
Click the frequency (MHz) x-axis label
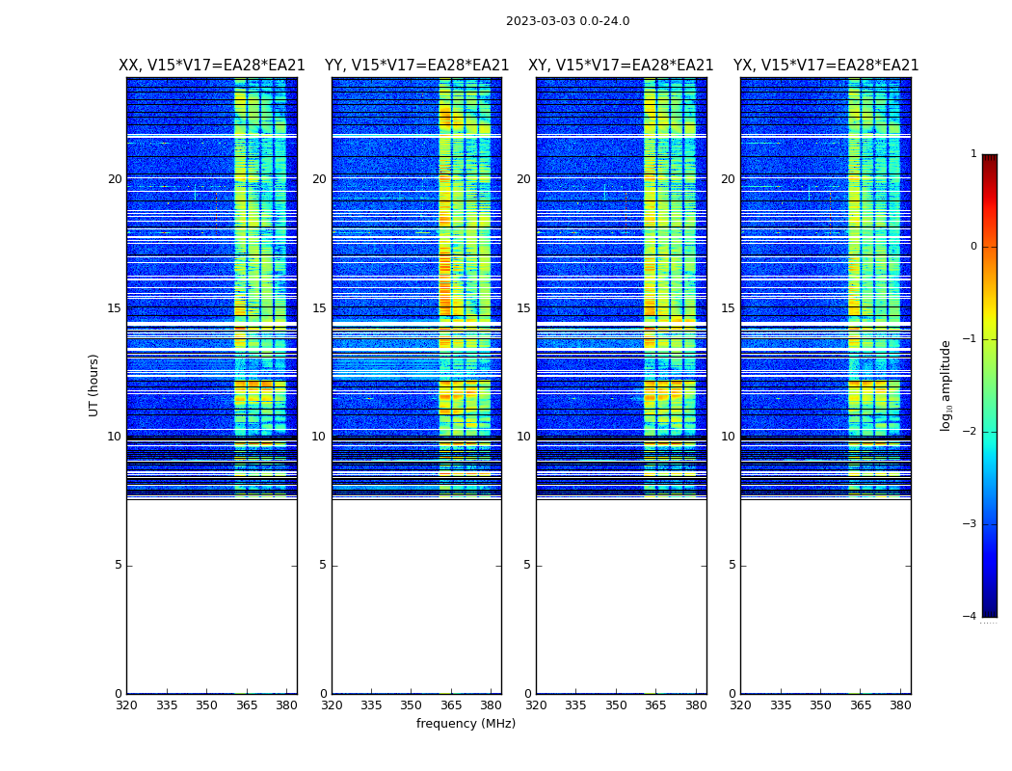[466, 724]
